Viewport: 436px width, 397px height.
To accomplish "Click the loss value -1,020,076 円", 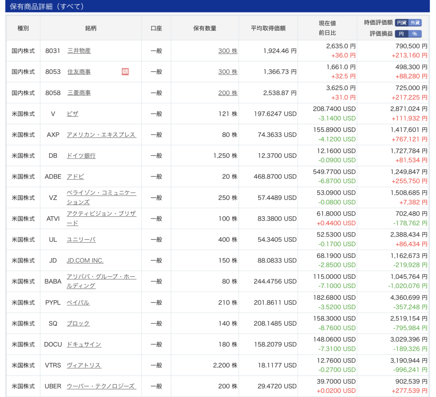I will pos(407,286).
